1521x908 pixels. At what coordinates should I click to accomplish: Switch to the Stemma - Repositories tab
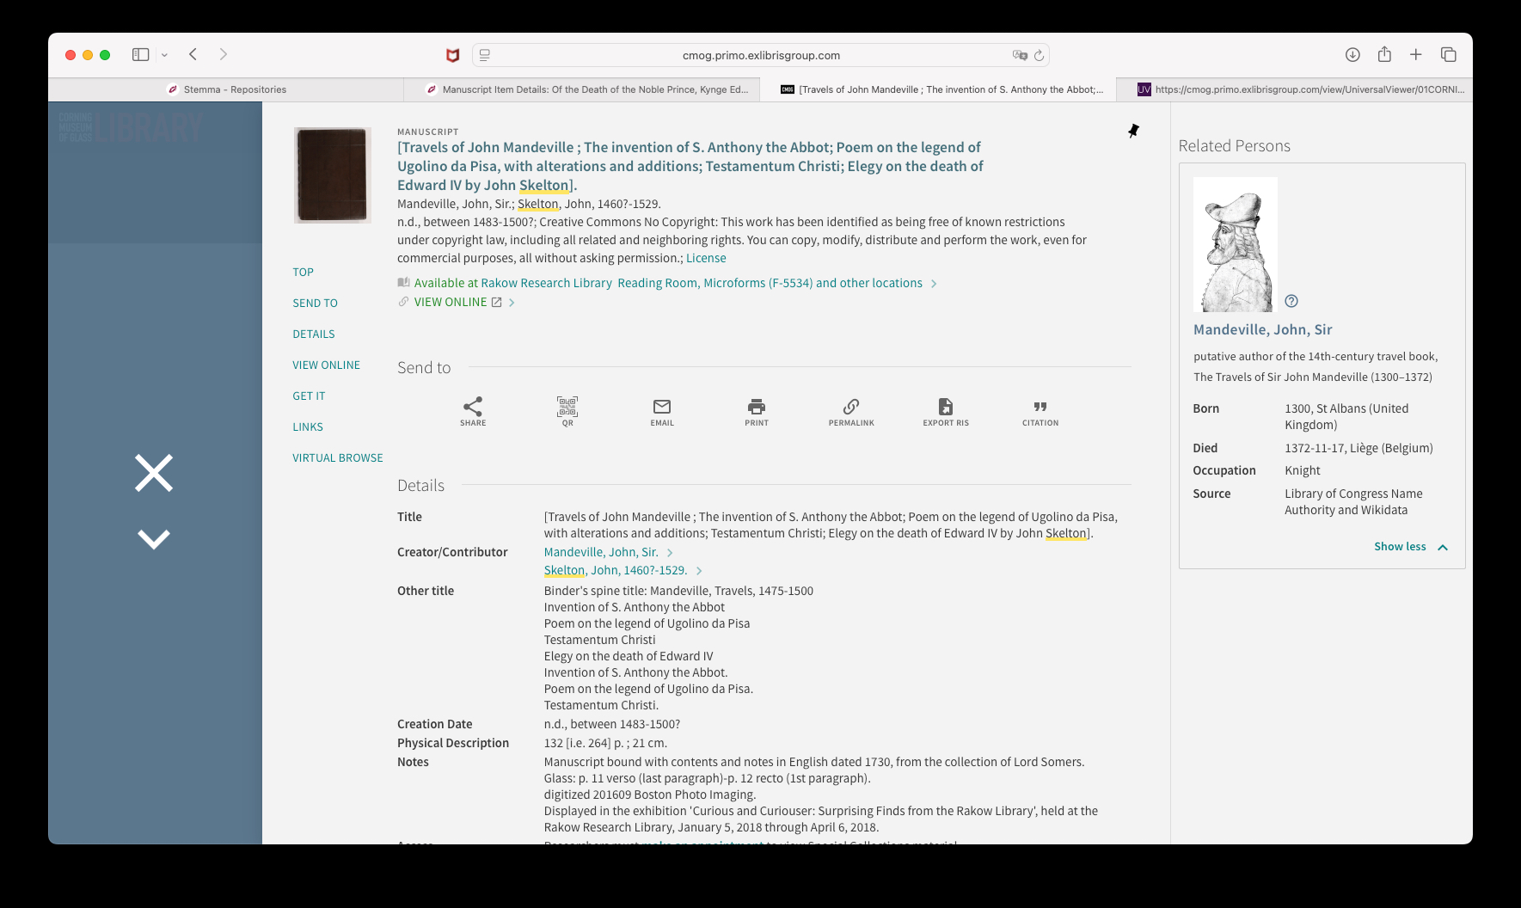pos(226,89)
